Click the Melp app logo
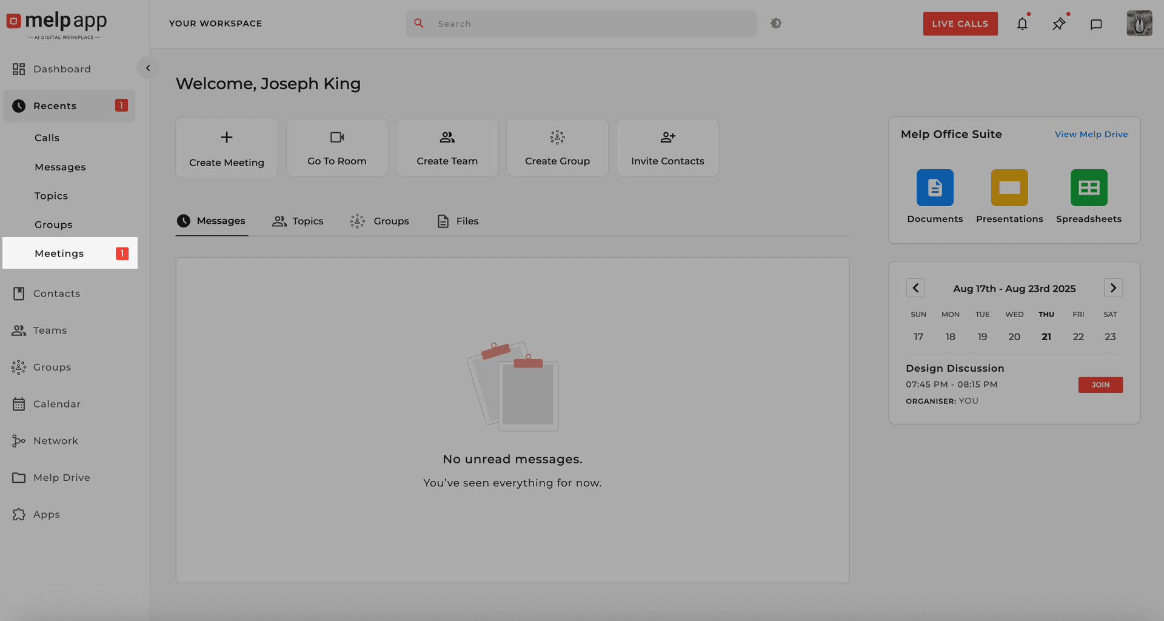1164x621 pixels. (56, 23)
